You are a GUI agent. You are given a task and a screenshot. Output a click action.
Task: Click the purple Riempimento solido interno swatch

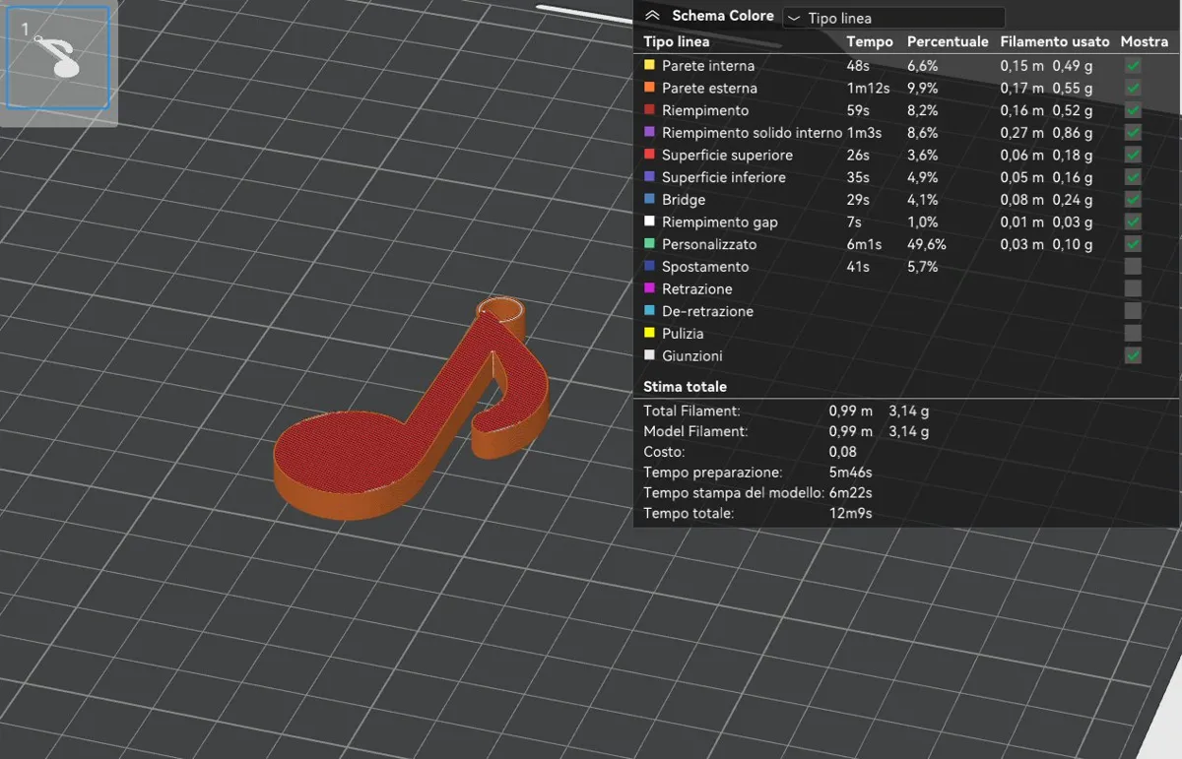(x=649, y=133)
